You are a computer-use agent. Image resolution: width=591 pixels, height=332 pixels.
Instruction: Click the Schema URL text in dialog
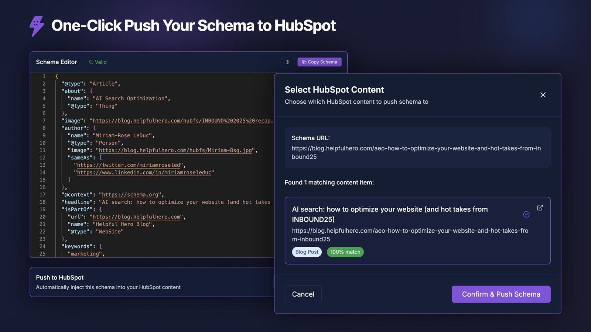pyautogui.click(x=416, y=152)
